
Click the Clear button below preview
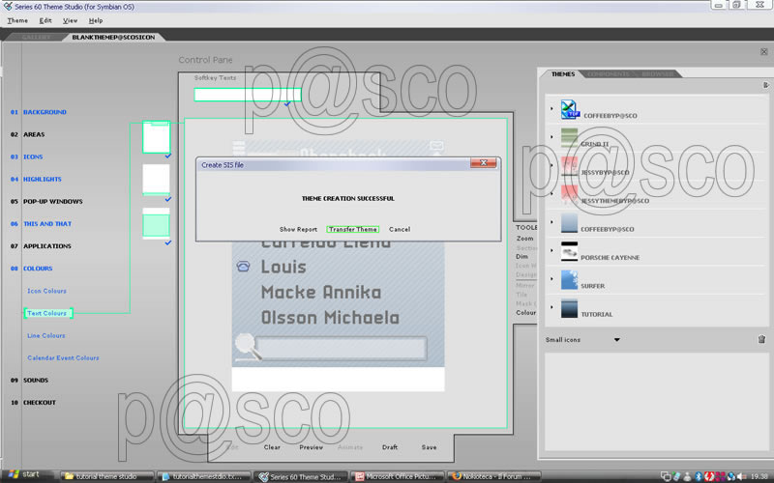coord(272,447)
